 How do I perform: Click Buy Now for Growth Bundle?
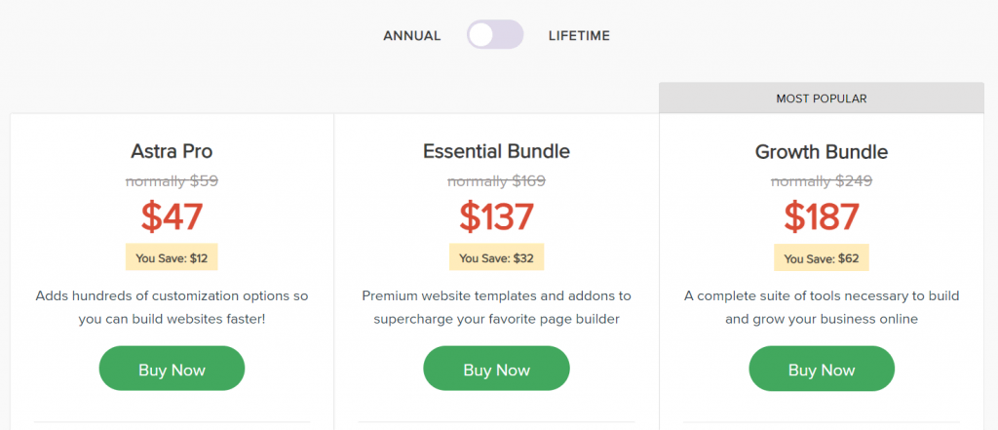click(821, 370)
